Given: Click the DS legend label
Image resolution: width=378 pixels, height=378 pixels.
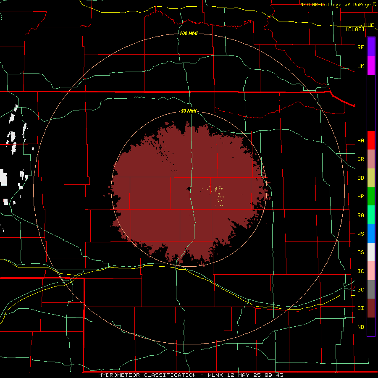Looking at the screenshot, I should pyautogui.click(x=360, y=252).
